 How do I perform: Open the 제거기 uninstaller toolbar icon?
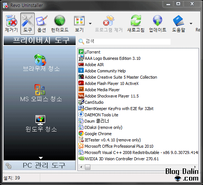(11, 24)
